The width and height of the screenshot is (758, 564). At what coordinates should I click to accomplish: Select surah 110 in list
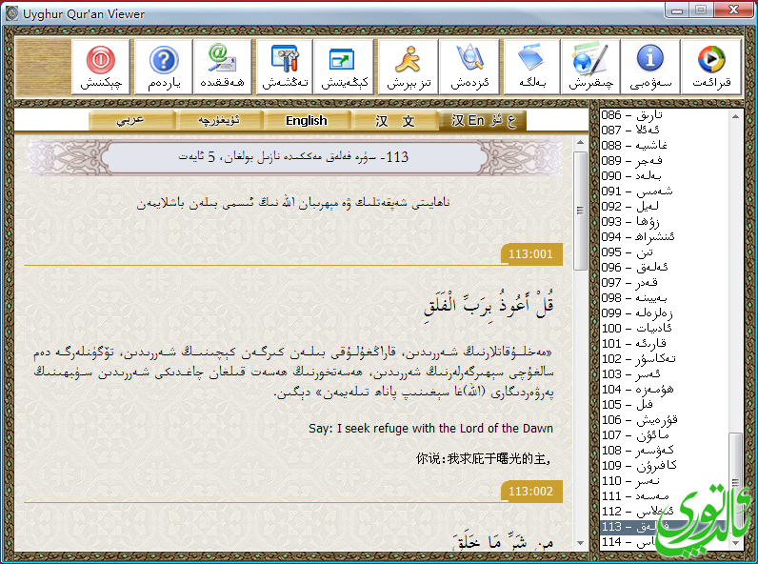[664, 480]
